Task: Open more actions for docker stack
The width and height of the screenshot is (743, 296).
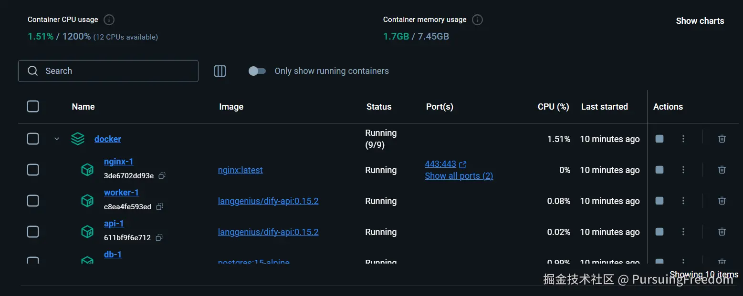Action: [683, 139]
